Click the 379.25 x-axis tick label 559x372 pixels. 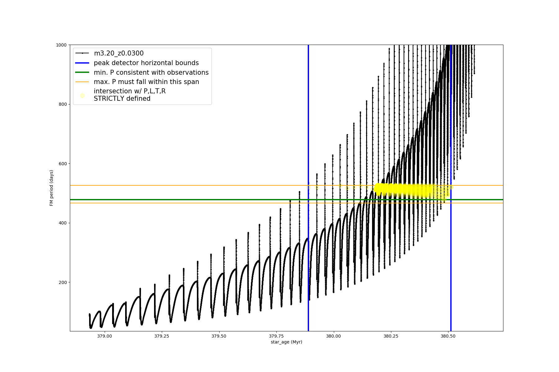162,336
